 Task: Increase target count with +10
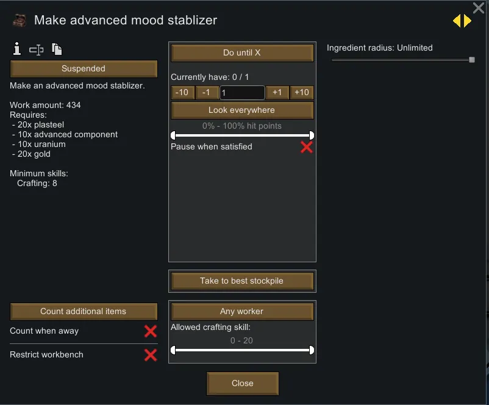point(301,93)
